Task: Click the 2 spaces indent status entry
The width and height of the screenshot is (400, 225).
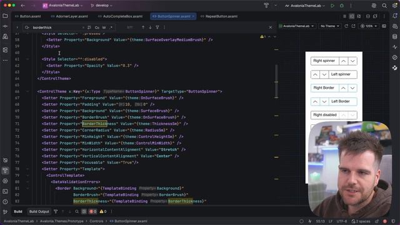Action: click(361, 221)
